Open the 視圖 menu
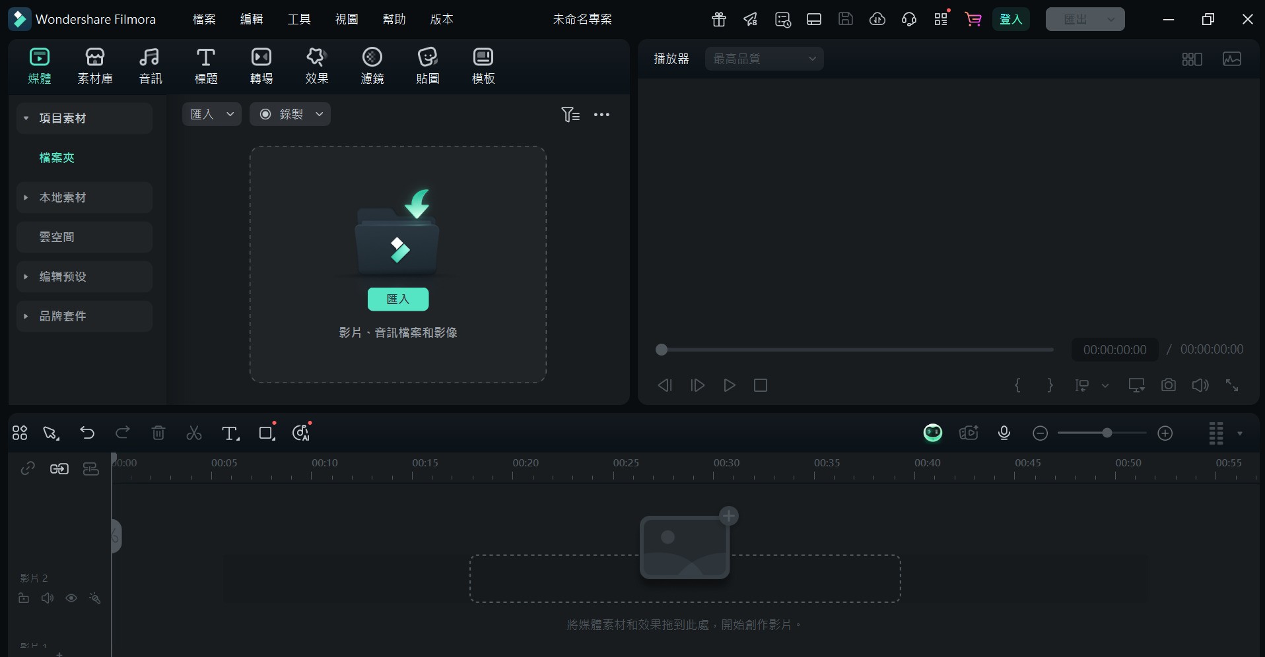 (x=346, y=19)
